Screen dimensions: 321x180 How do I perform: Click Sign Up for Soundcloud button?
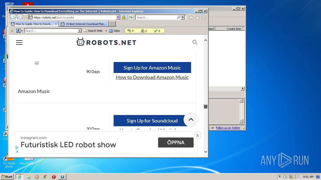(152, 120)
